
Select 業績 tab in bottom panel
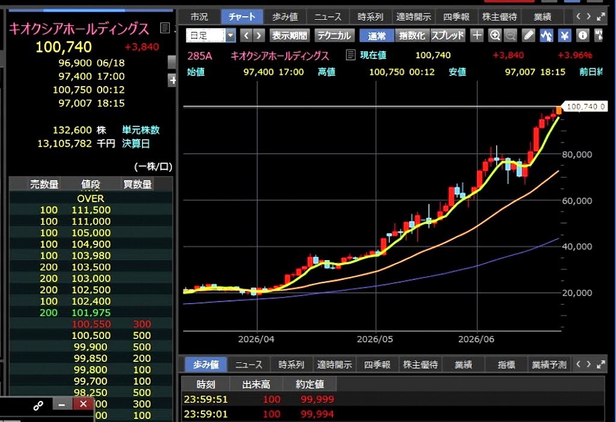pos(463,365)
